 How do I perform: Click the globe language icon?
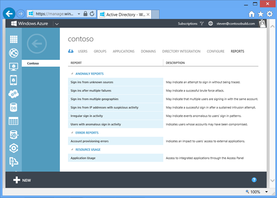coord(210,24)
